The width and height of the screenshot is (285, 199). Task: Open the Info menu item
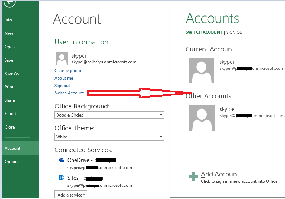[20, 20]
